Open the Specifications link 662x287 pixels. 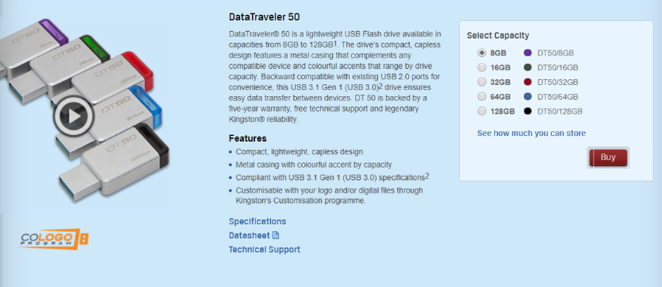[x=258, y=222]
